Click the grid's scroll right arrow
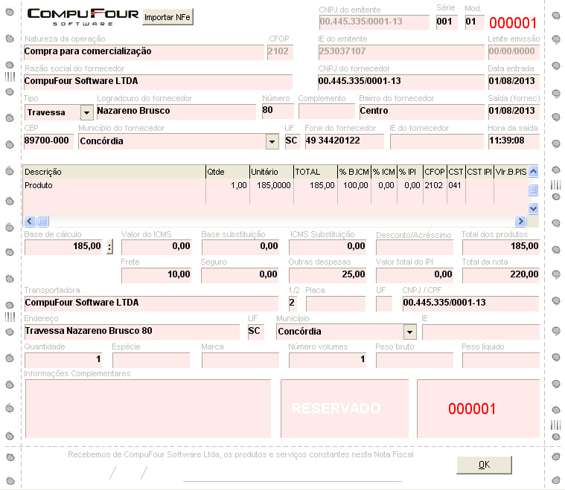Image resolution: width=565 pixels, height=490 pixels. click(520, 221)
